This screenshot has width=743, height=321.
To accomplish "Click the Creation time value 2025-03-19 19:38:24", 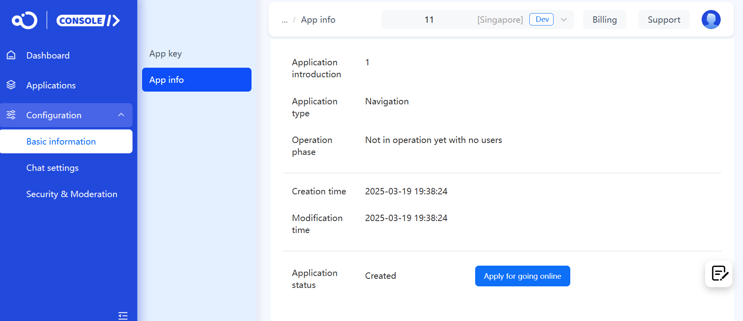I will pos(406,191).
